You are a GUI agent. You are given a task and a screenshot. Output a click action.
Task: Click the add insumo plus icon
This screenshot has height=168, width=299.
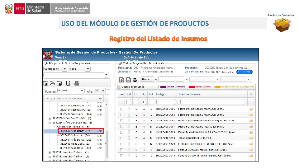pos(121,80)
